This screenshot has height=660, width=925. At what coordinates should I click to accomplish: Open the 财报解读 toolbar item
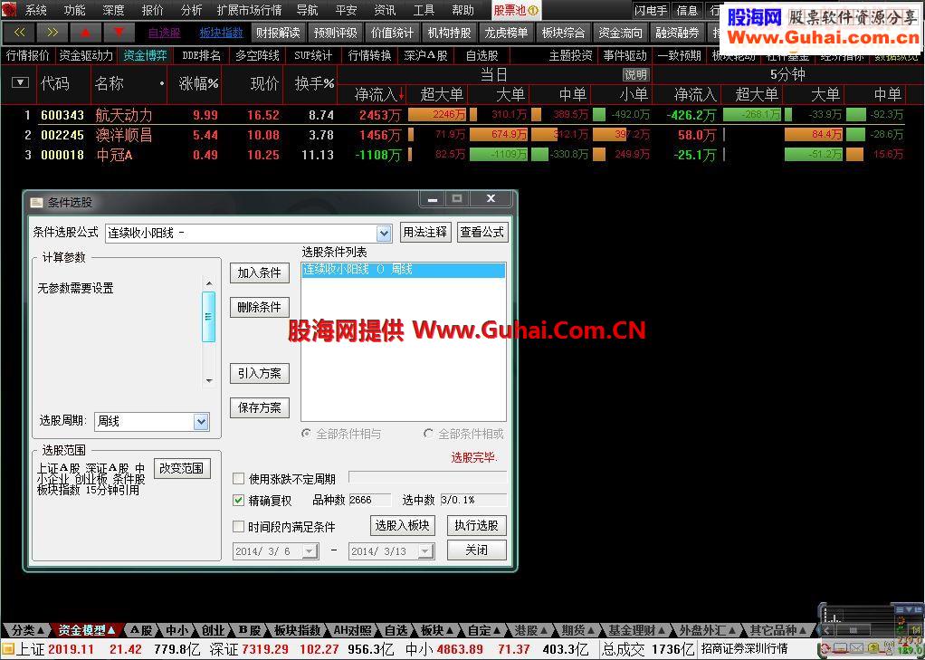point(278,33)
